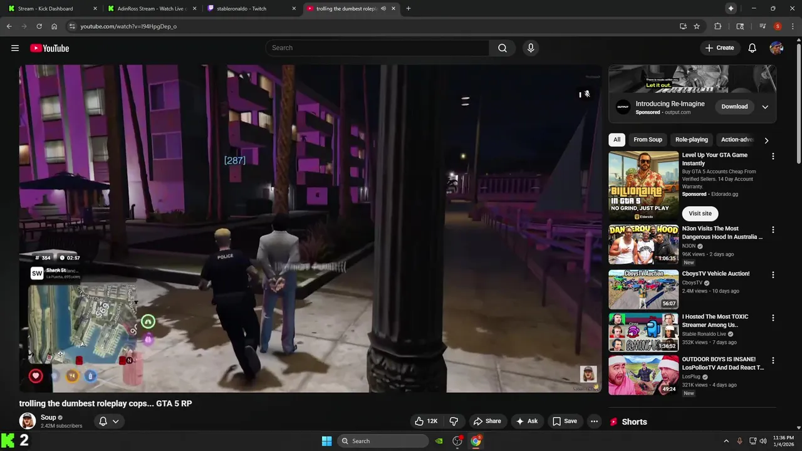Start voice search with the microphone
802x451 pixels.
coord(531,48)
